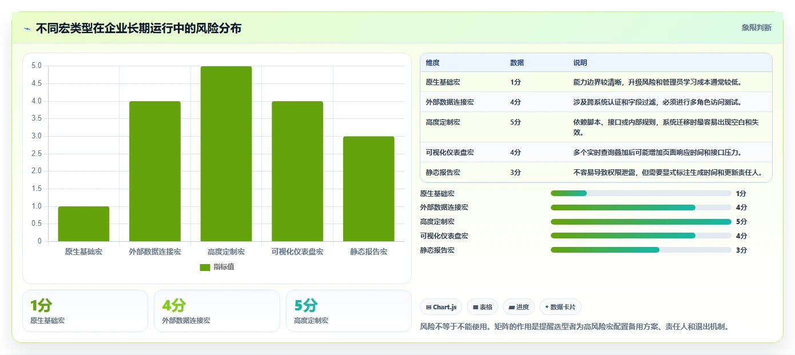Click the 5分 value in the table
Screen dimensions: 795x355
(516, 122)
